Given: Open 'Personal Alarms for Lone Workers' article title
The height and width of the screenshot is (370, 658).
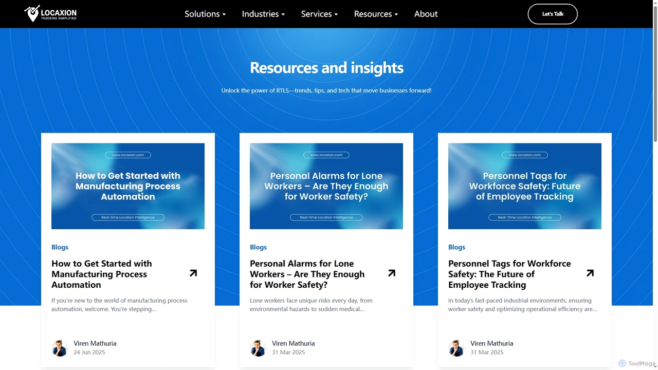Looking at the screenshot, I should click(307, 274).
